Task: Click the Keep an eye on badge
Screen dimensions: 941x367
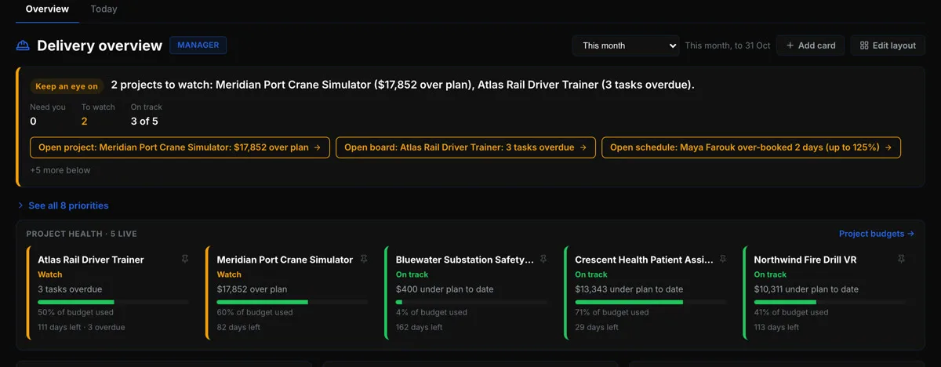Action: tap(67, 86)
